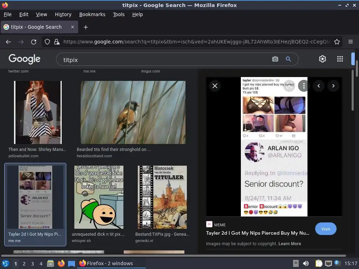
Task: Switch to workspace 3
Action: pyautogui.click(x=33, y=264)
